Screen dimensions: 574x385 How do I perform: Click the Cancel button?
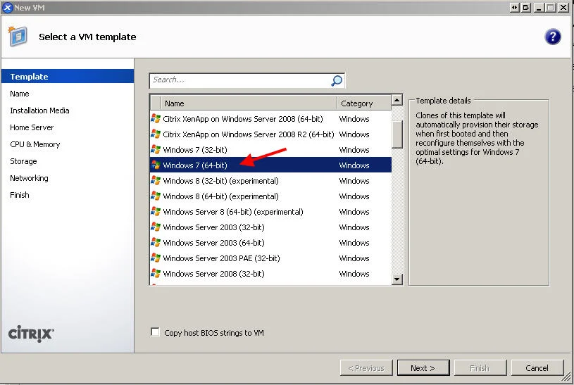[x=537, y=368]
